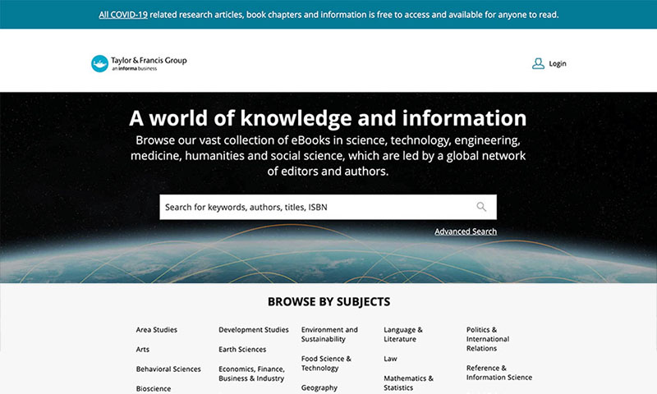The width and height of the screenshot is (657, 394).
Task: Focus the keyword search input field
Action: pos(316,207)
